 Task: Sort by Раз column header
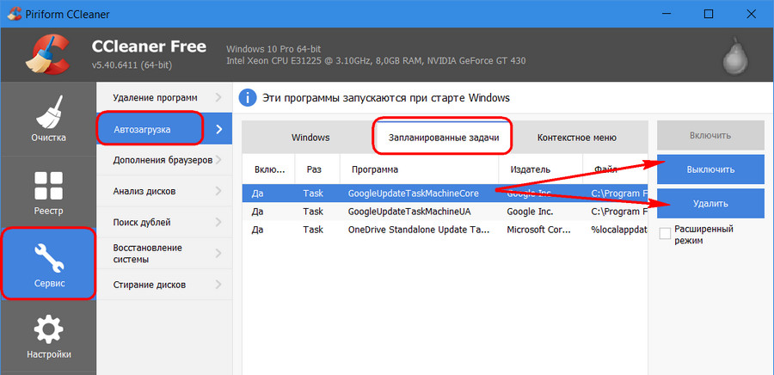click(317, 169)
